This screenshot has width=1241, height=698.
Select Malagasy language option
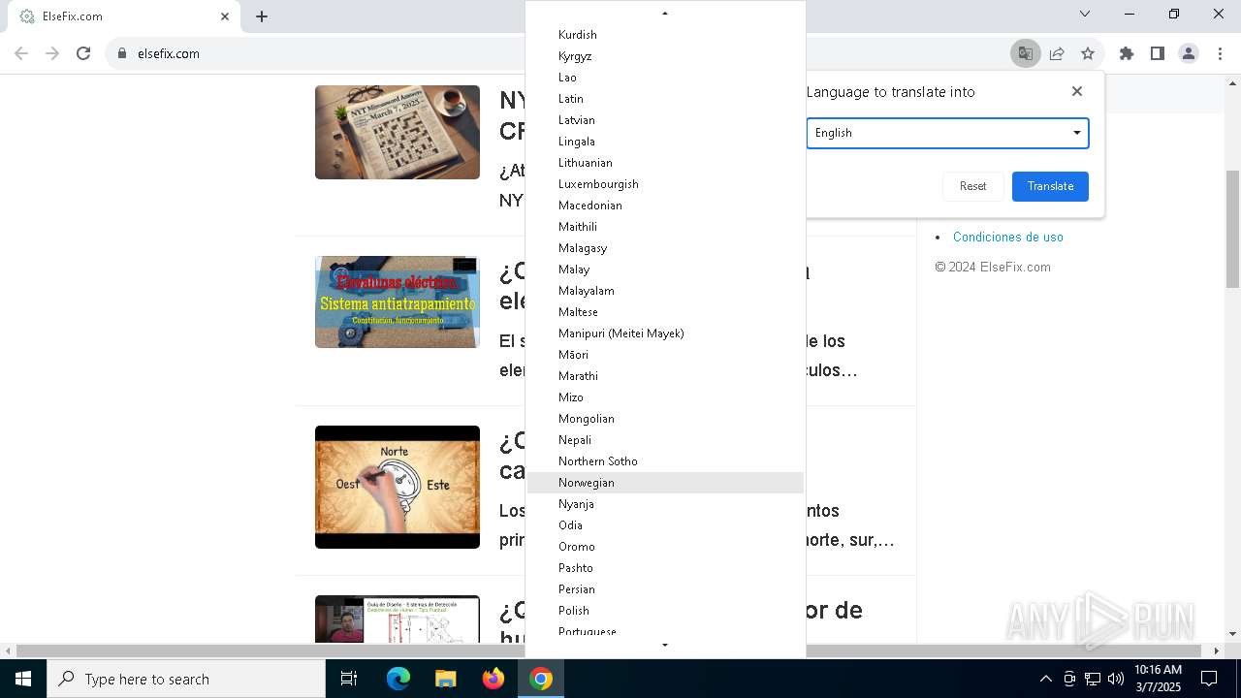(665, 248)
